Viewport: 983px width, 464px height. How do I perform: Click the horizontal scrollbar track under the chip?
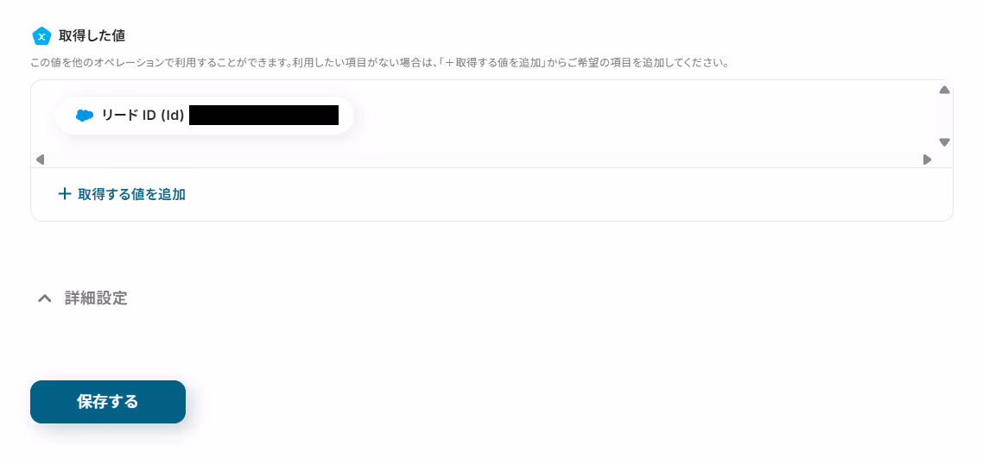[x=484, y=160]
